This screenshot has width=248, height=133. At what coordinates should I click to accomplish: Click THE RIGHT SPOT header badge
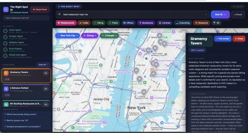[69, 7]
